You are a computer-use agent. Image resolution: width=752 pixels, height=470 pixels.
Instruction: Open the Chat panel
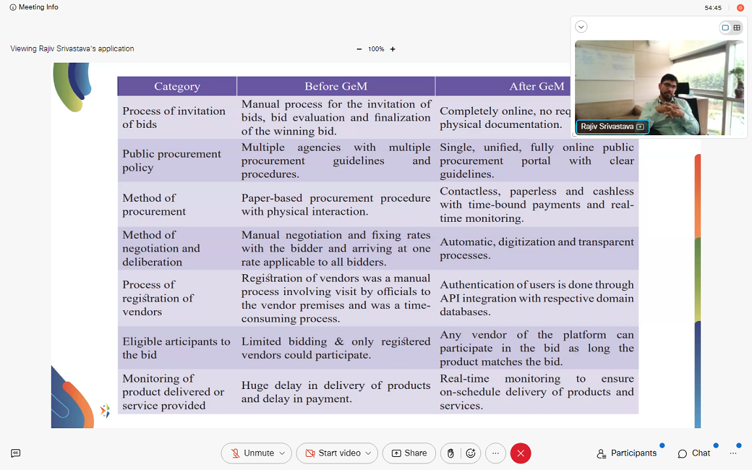694,453
